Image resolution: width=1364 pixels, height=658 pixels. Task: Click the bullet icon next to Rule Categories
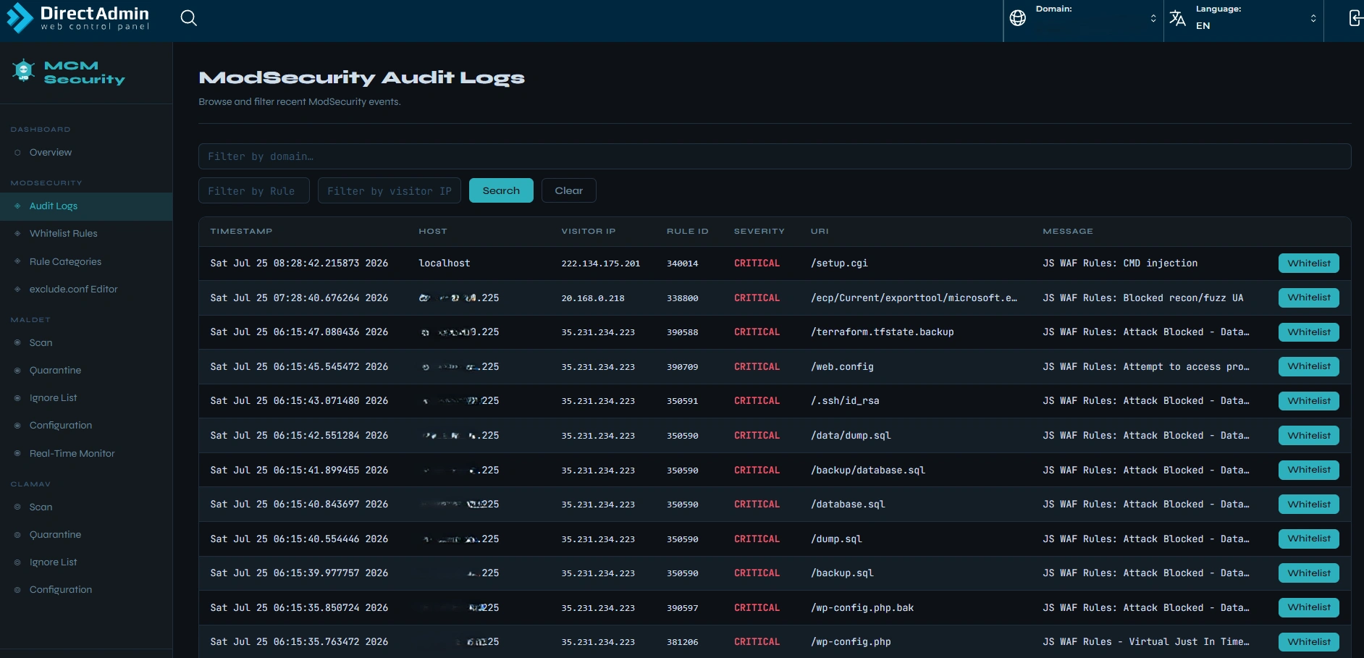point(17,261)
